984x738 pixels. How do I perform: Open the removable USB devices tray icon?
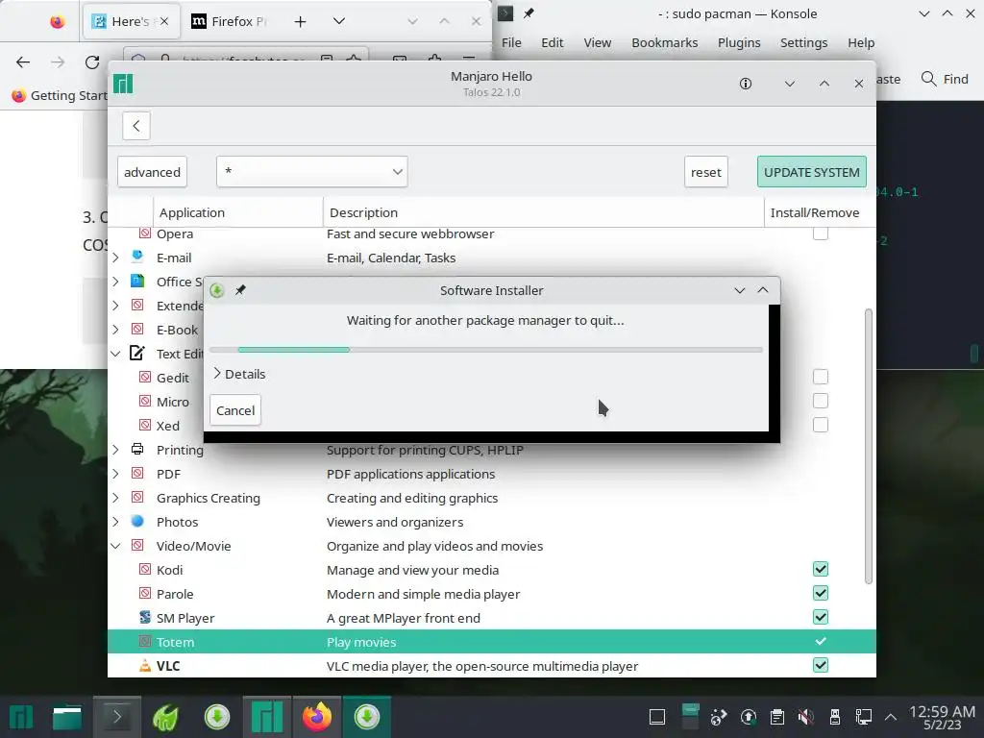pyautogui.click(x=835, y=717)
